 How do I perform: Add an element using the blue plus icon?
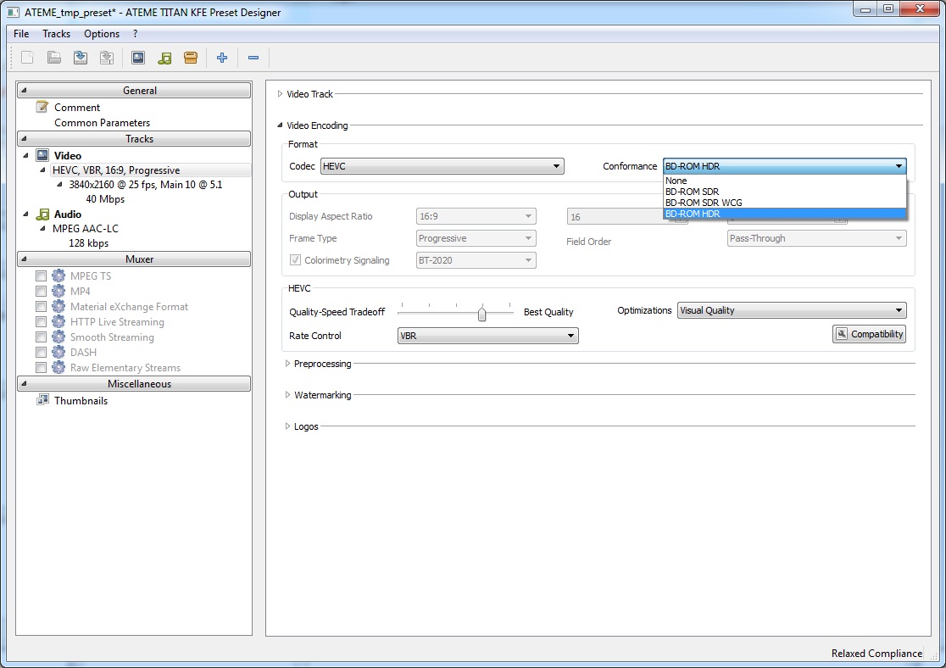(x=221, y=57)
